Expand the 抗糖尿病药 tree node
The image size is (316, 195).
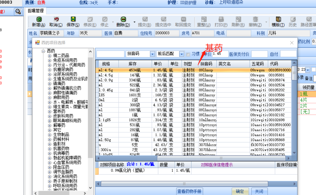click(49, 70)
